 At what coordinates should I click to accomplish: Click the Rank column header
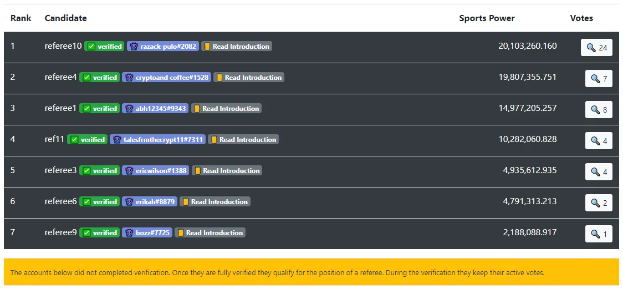pos(21,18)
